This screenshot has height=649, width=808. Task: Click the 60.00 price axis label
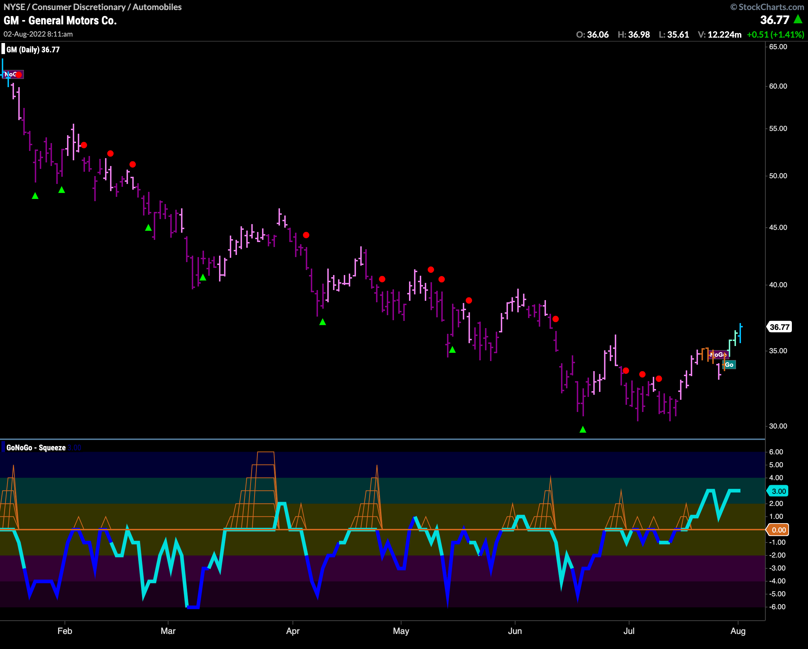[x=778, y=86]
